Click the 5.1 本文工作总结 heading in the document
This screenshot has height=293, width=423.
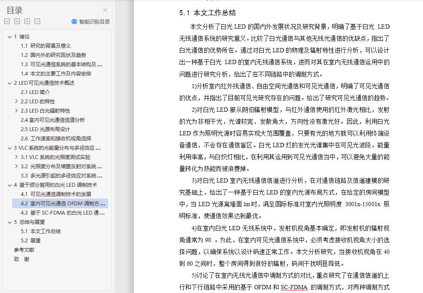point(207,13)
